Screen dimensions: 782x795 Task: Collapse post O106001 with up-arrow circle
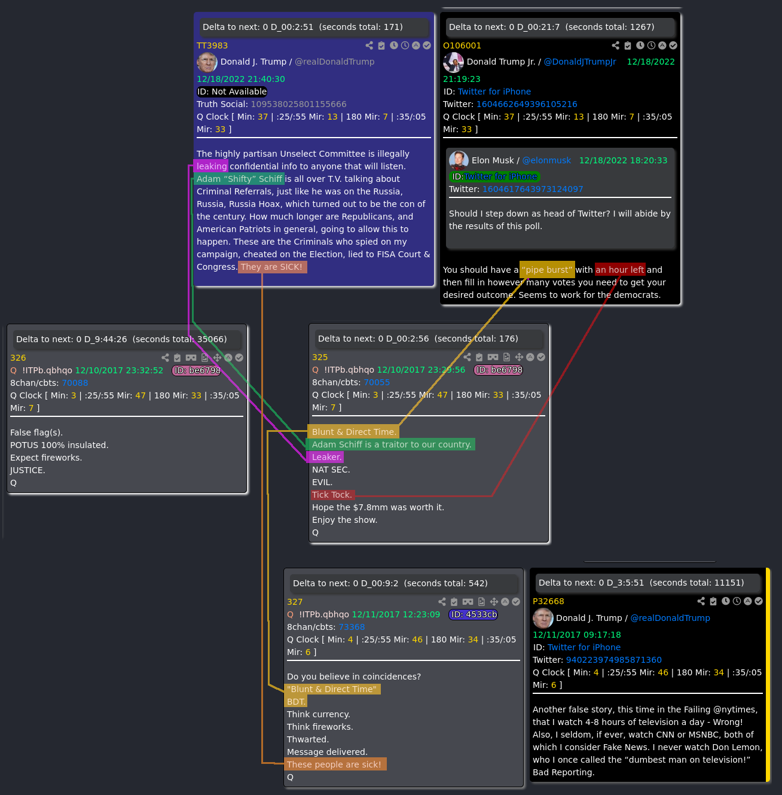662,45
